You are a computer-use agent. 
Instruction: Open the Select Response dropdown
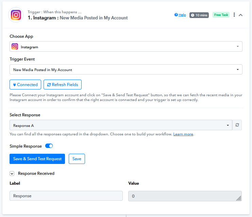point(121,125)
